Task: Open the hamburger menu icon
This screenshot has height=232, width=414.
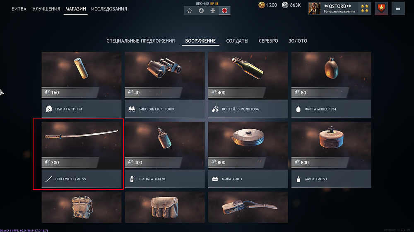Action: 398,8
